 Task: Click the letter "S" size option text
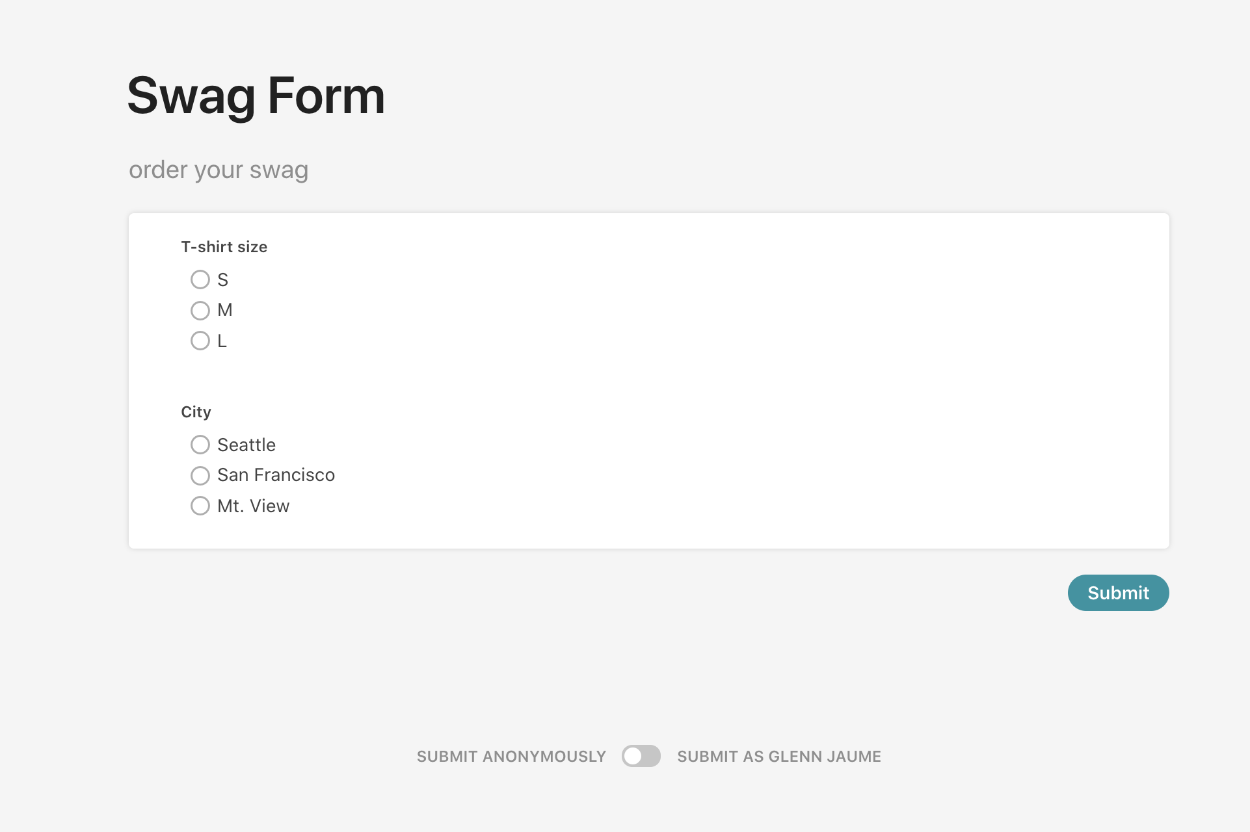click(222, 280)
